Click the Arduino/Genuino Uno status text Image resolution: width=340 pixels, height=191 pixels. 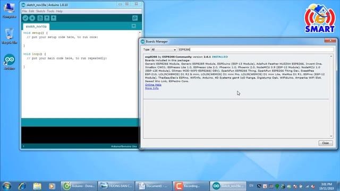pyautogui.click(x=124, y=146)
